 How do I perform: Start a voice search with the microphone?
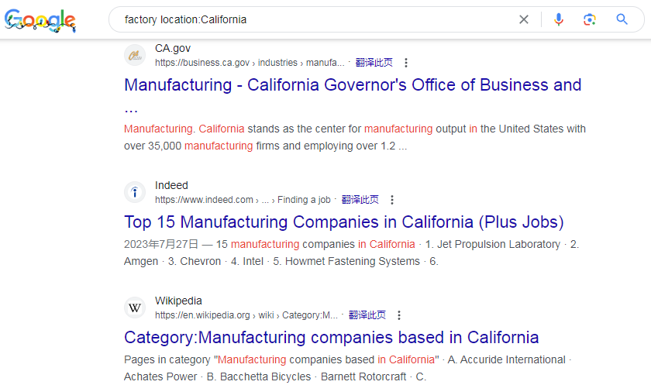click(x=559, y=19)
